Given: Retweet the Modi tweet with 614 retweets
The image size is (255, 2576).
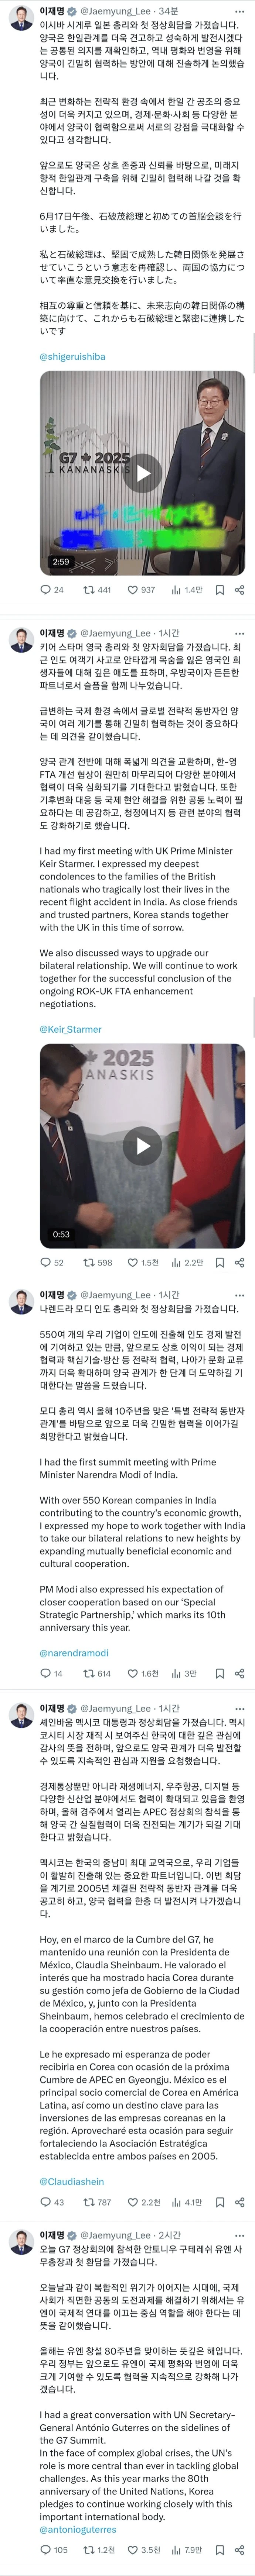Looking at the screenshot, I should (x=97, y=1673).
